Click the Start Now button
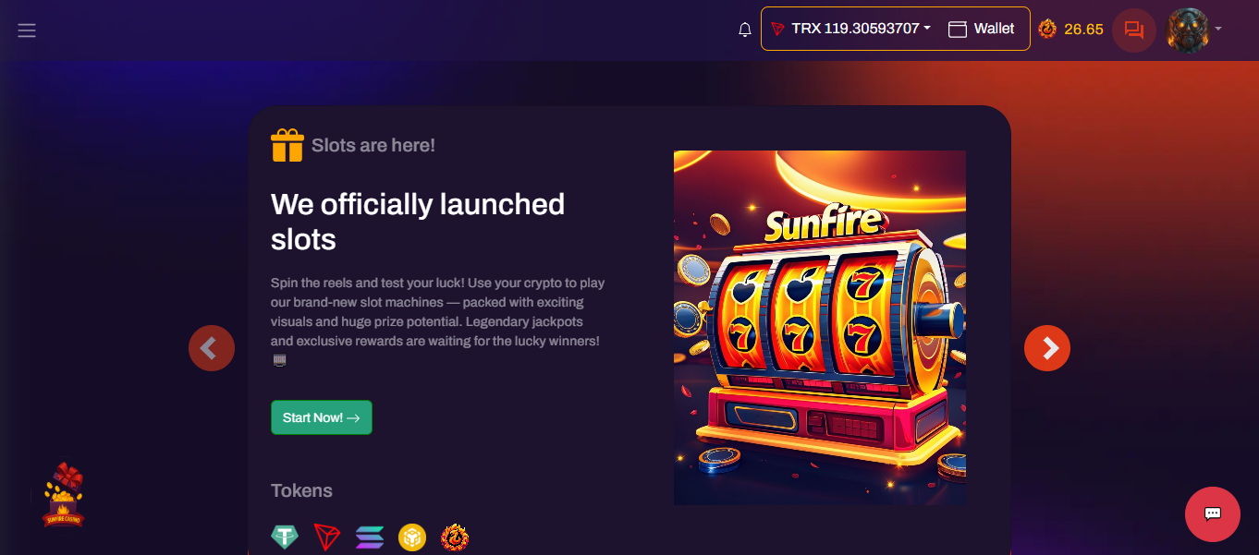The image size is (1259, 555). [x=322, y=417]
